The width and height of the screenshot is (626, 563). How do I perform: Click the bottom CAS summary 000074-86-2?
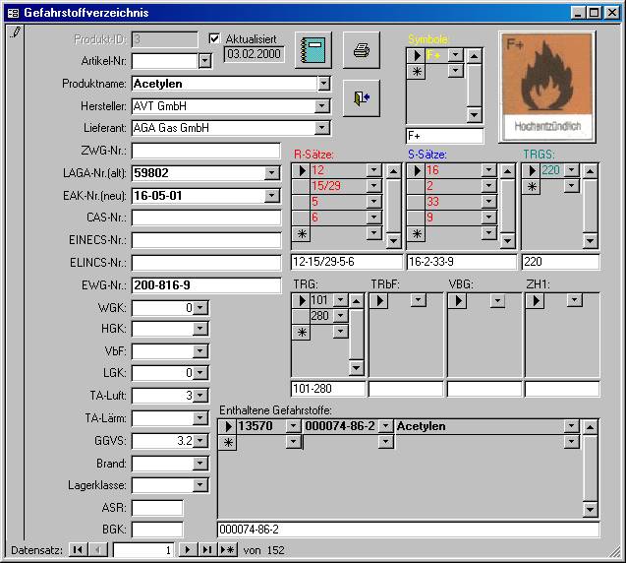(408, 530)
